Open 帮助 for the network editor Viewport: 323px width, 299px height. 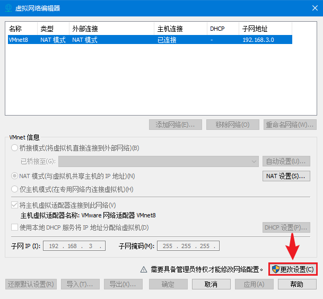click(x=297, y=284)
